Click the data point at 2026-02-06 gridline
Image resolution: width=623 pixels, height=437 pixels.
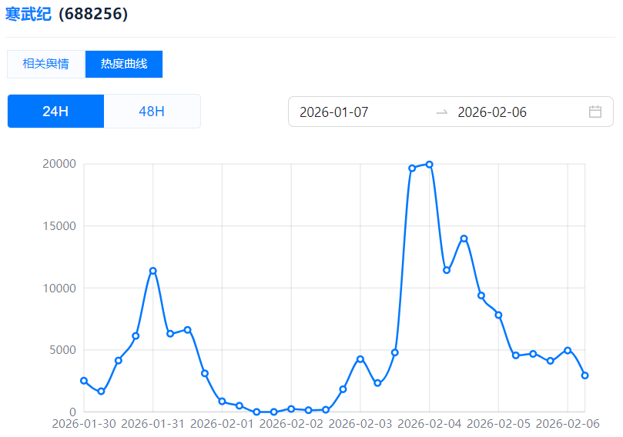(568, 350)
